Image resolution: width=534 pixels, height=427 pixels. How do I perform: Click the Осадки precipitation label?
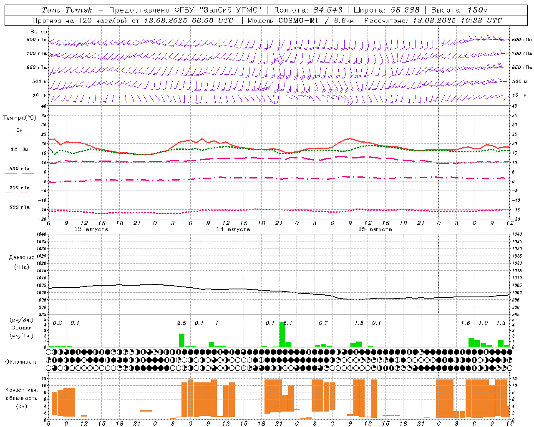click(21, 328)
